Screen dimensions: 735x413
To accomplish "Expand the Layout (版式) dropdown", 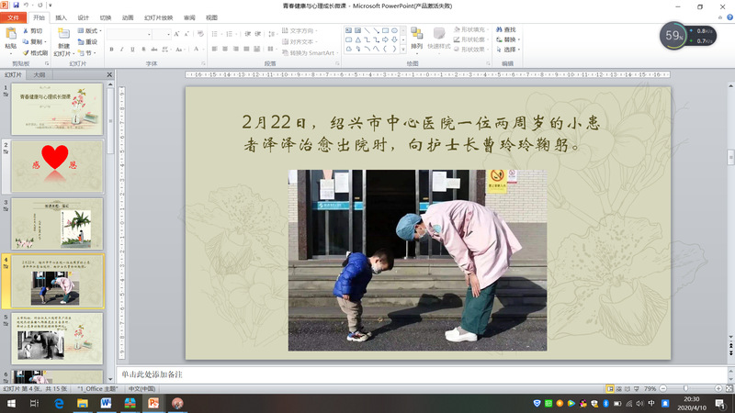I will 90,30.
